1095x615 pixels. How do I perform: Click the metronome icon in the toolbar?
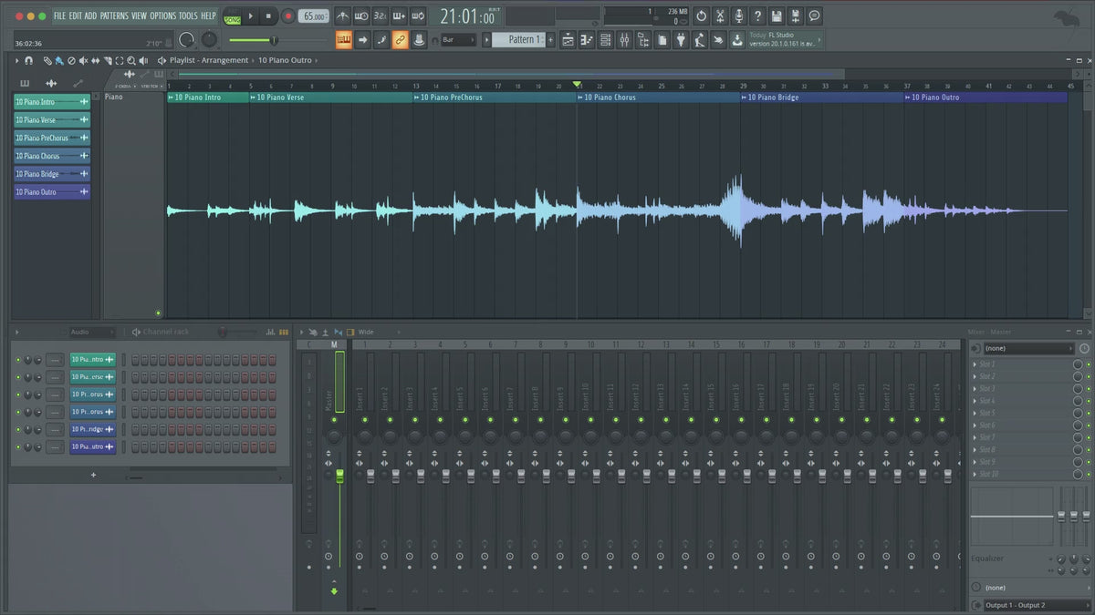[x=342, y=16]
